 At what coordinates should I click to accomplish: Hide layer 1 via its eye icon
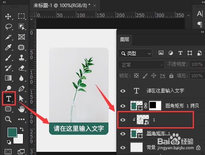(x=123, y=120)
